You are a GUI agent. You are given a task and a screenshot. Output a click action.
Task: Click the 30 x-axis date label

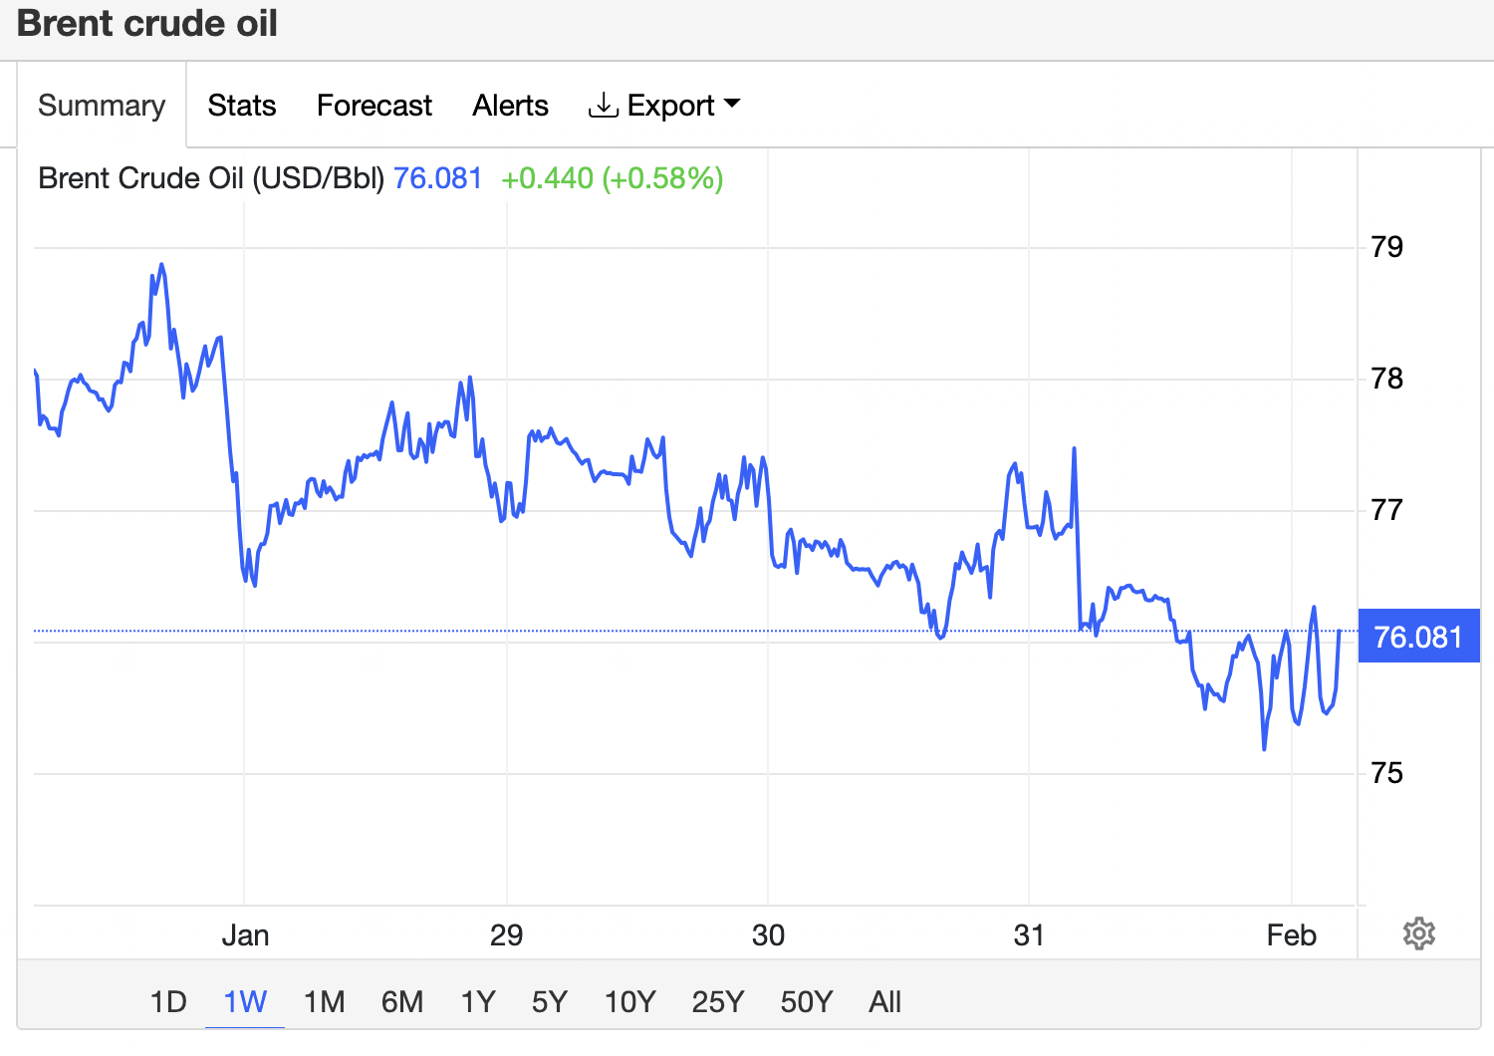pyautogui.click(x=768, y=935)
